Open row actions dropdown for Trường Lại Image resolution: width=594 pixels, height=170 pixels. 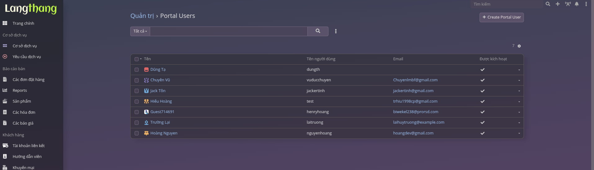(519, 123)
